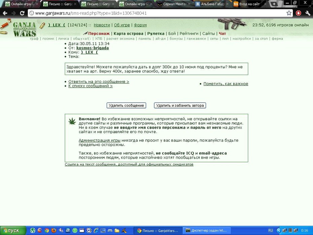The height and width of the screenshot is (235, 313).
Task: Open the Mail.ru Agent @ quick launch icon
Action: click(68, 231)
